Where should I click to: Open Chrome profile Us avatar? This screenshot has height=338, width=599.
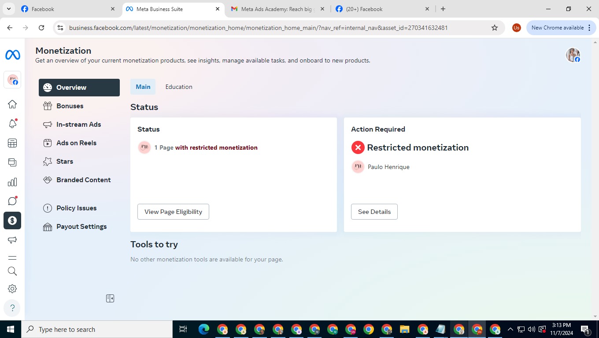[x=516, y=28]
